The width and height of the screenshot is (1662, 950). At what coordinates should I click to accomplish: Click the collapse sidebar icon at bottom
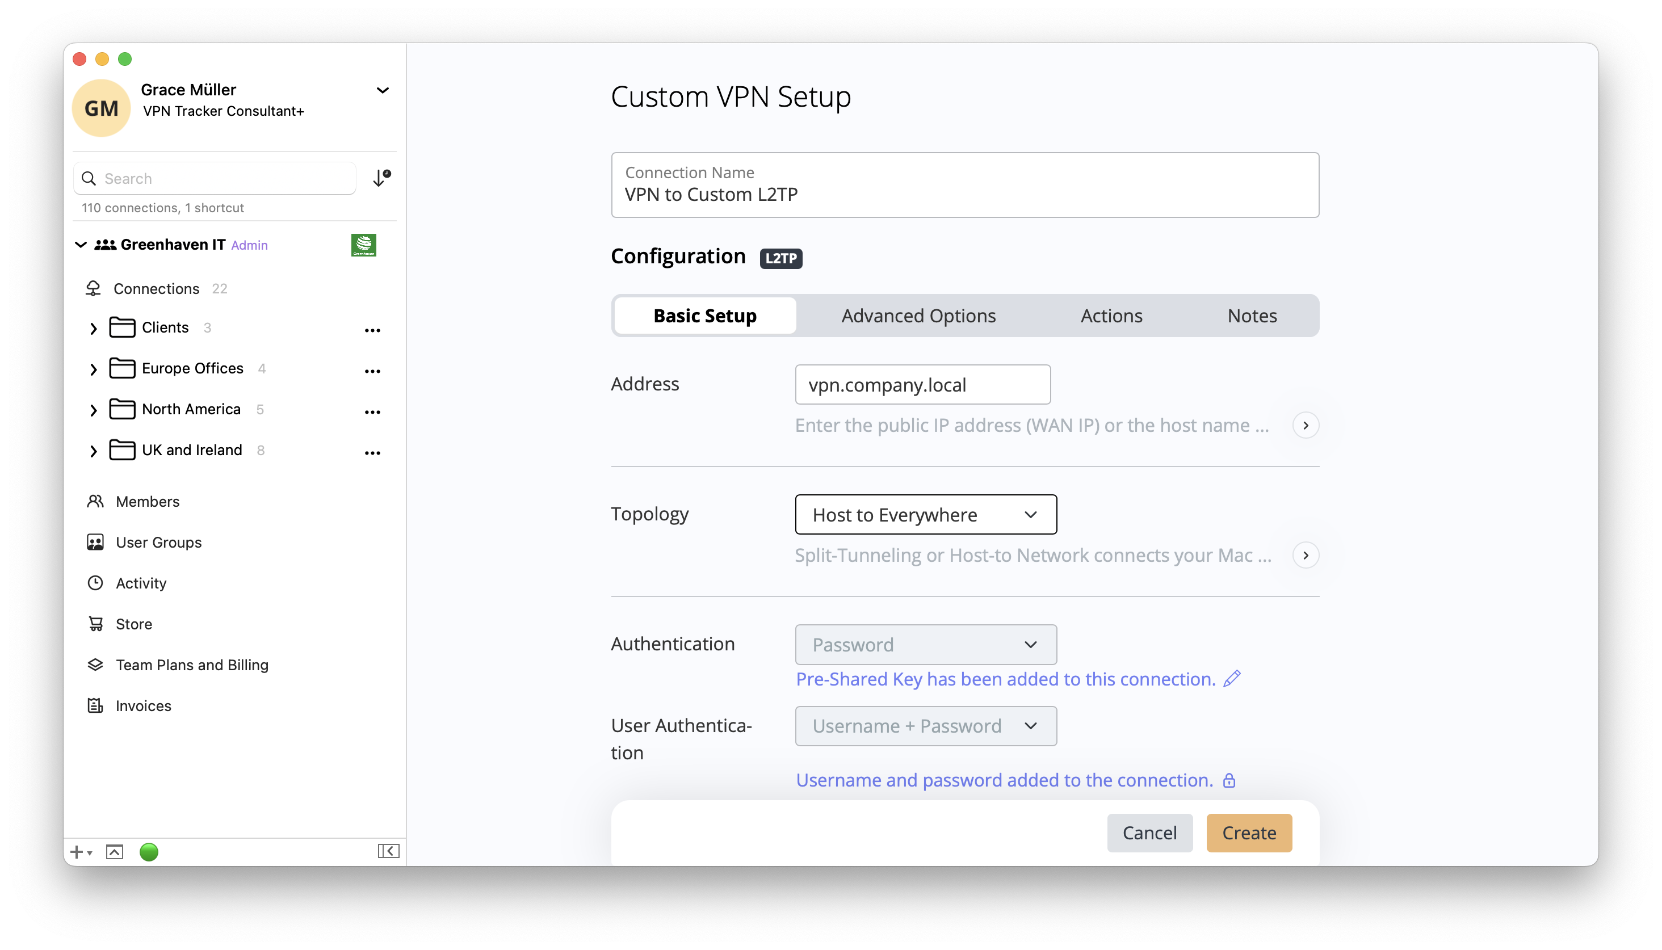click(388, 851)
